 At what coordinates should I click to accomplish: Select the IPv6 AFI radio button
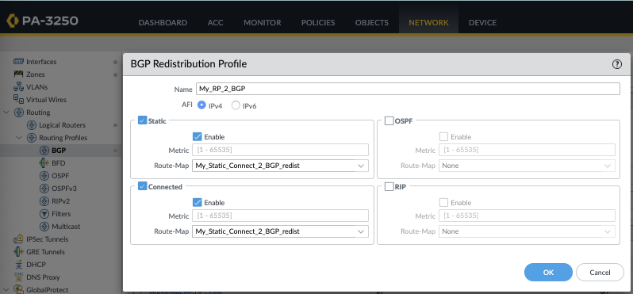(x=236, y=105)
